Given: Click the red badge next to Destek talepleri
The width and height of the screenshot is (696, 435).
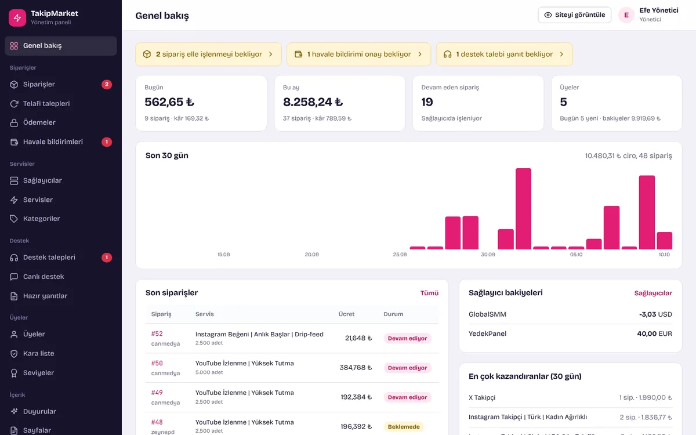Looking at the screenshot, I should [107, 258].
